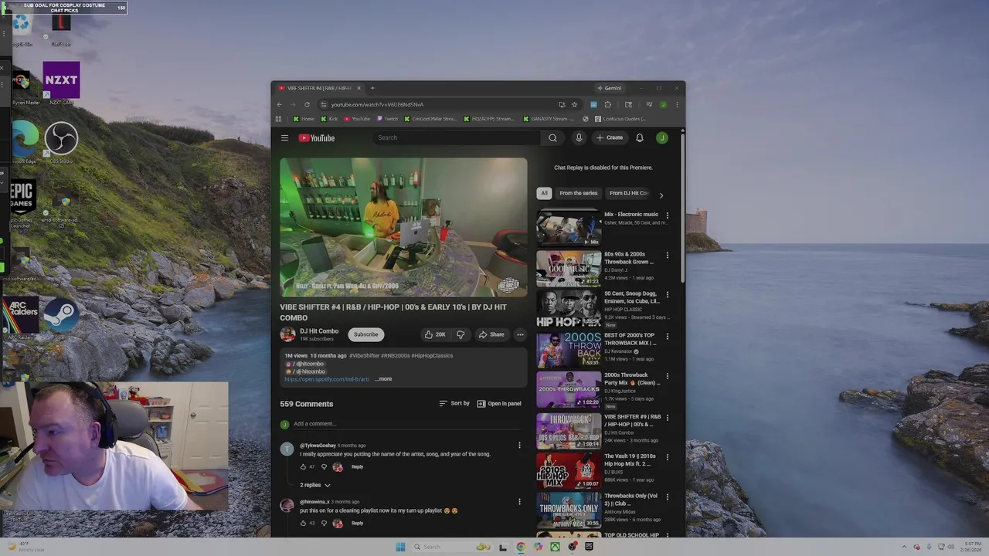The width and height of the screenshot is (989, 556).
Task: Reply to @TykwaGoshay's comment
Action: [x=357, y=467]
